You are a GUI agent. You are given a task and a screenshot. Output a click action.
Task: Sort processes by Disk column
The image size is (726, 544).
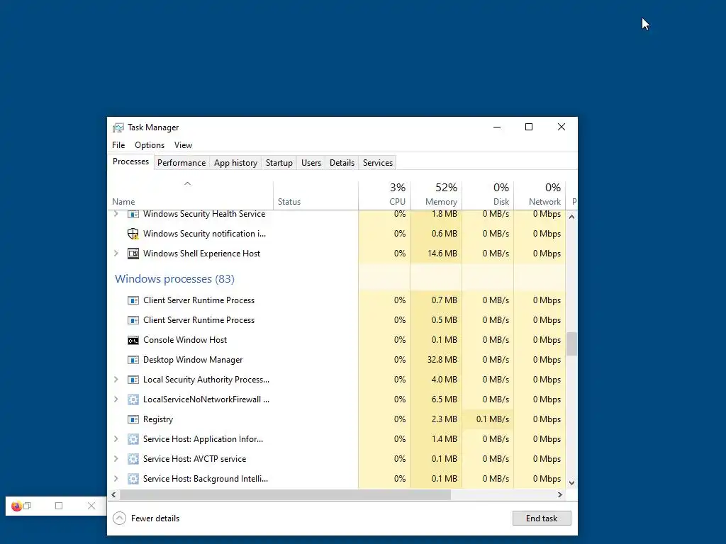[488, 195]
